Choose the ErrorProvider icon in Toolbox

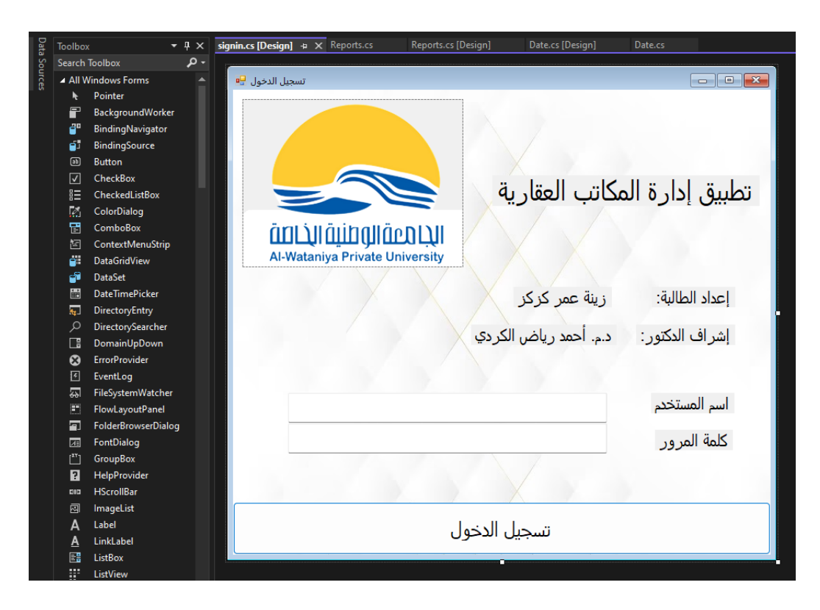pyautogui.click(x=74, y=360)
